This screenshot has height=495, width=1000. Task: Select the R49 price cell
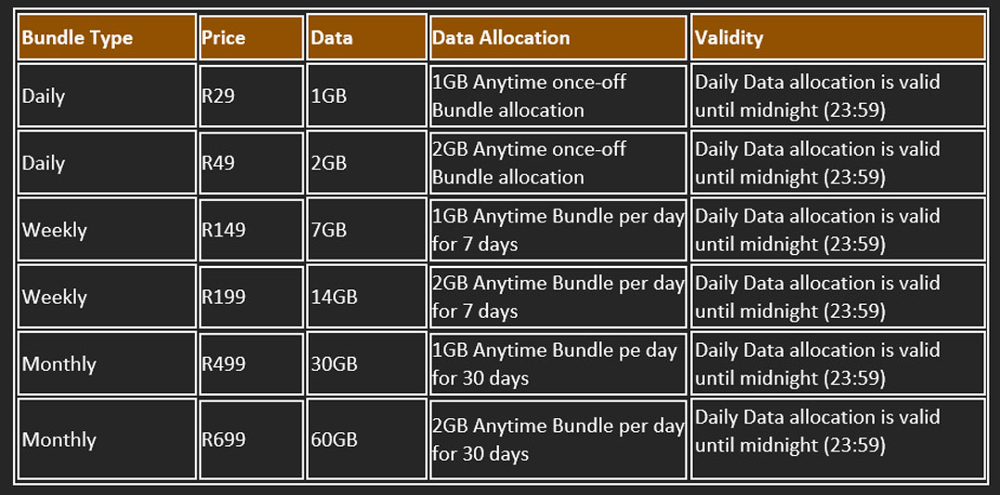[219, 163]
